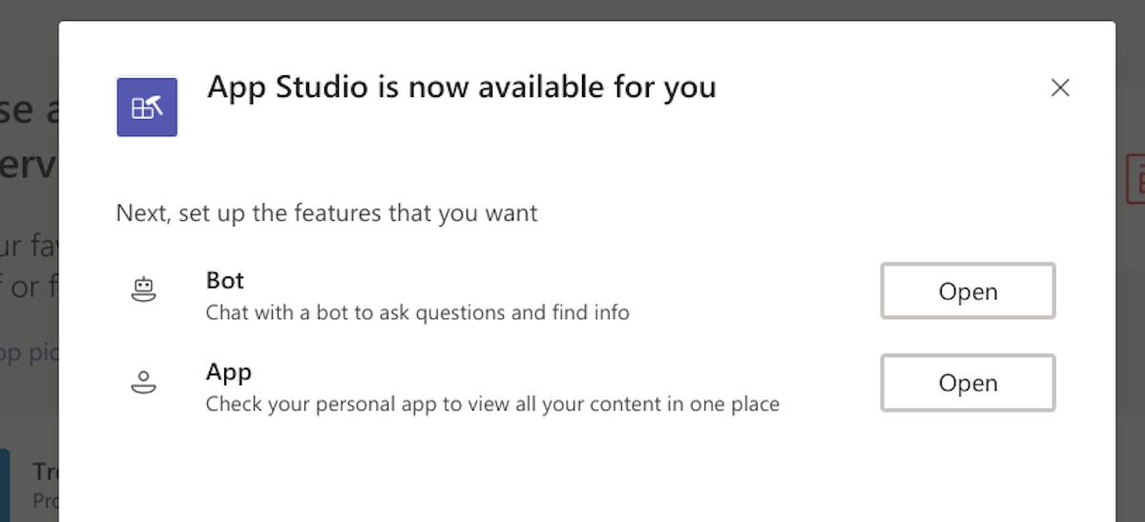Click the partially hidden 'se a' heading text

[30, 111]
